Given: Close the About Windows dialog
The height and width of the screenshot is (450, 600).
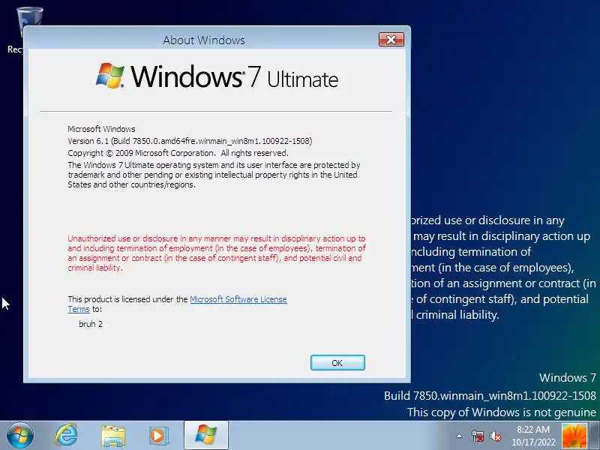Looking at the screenshot, I should pos(391,40).
